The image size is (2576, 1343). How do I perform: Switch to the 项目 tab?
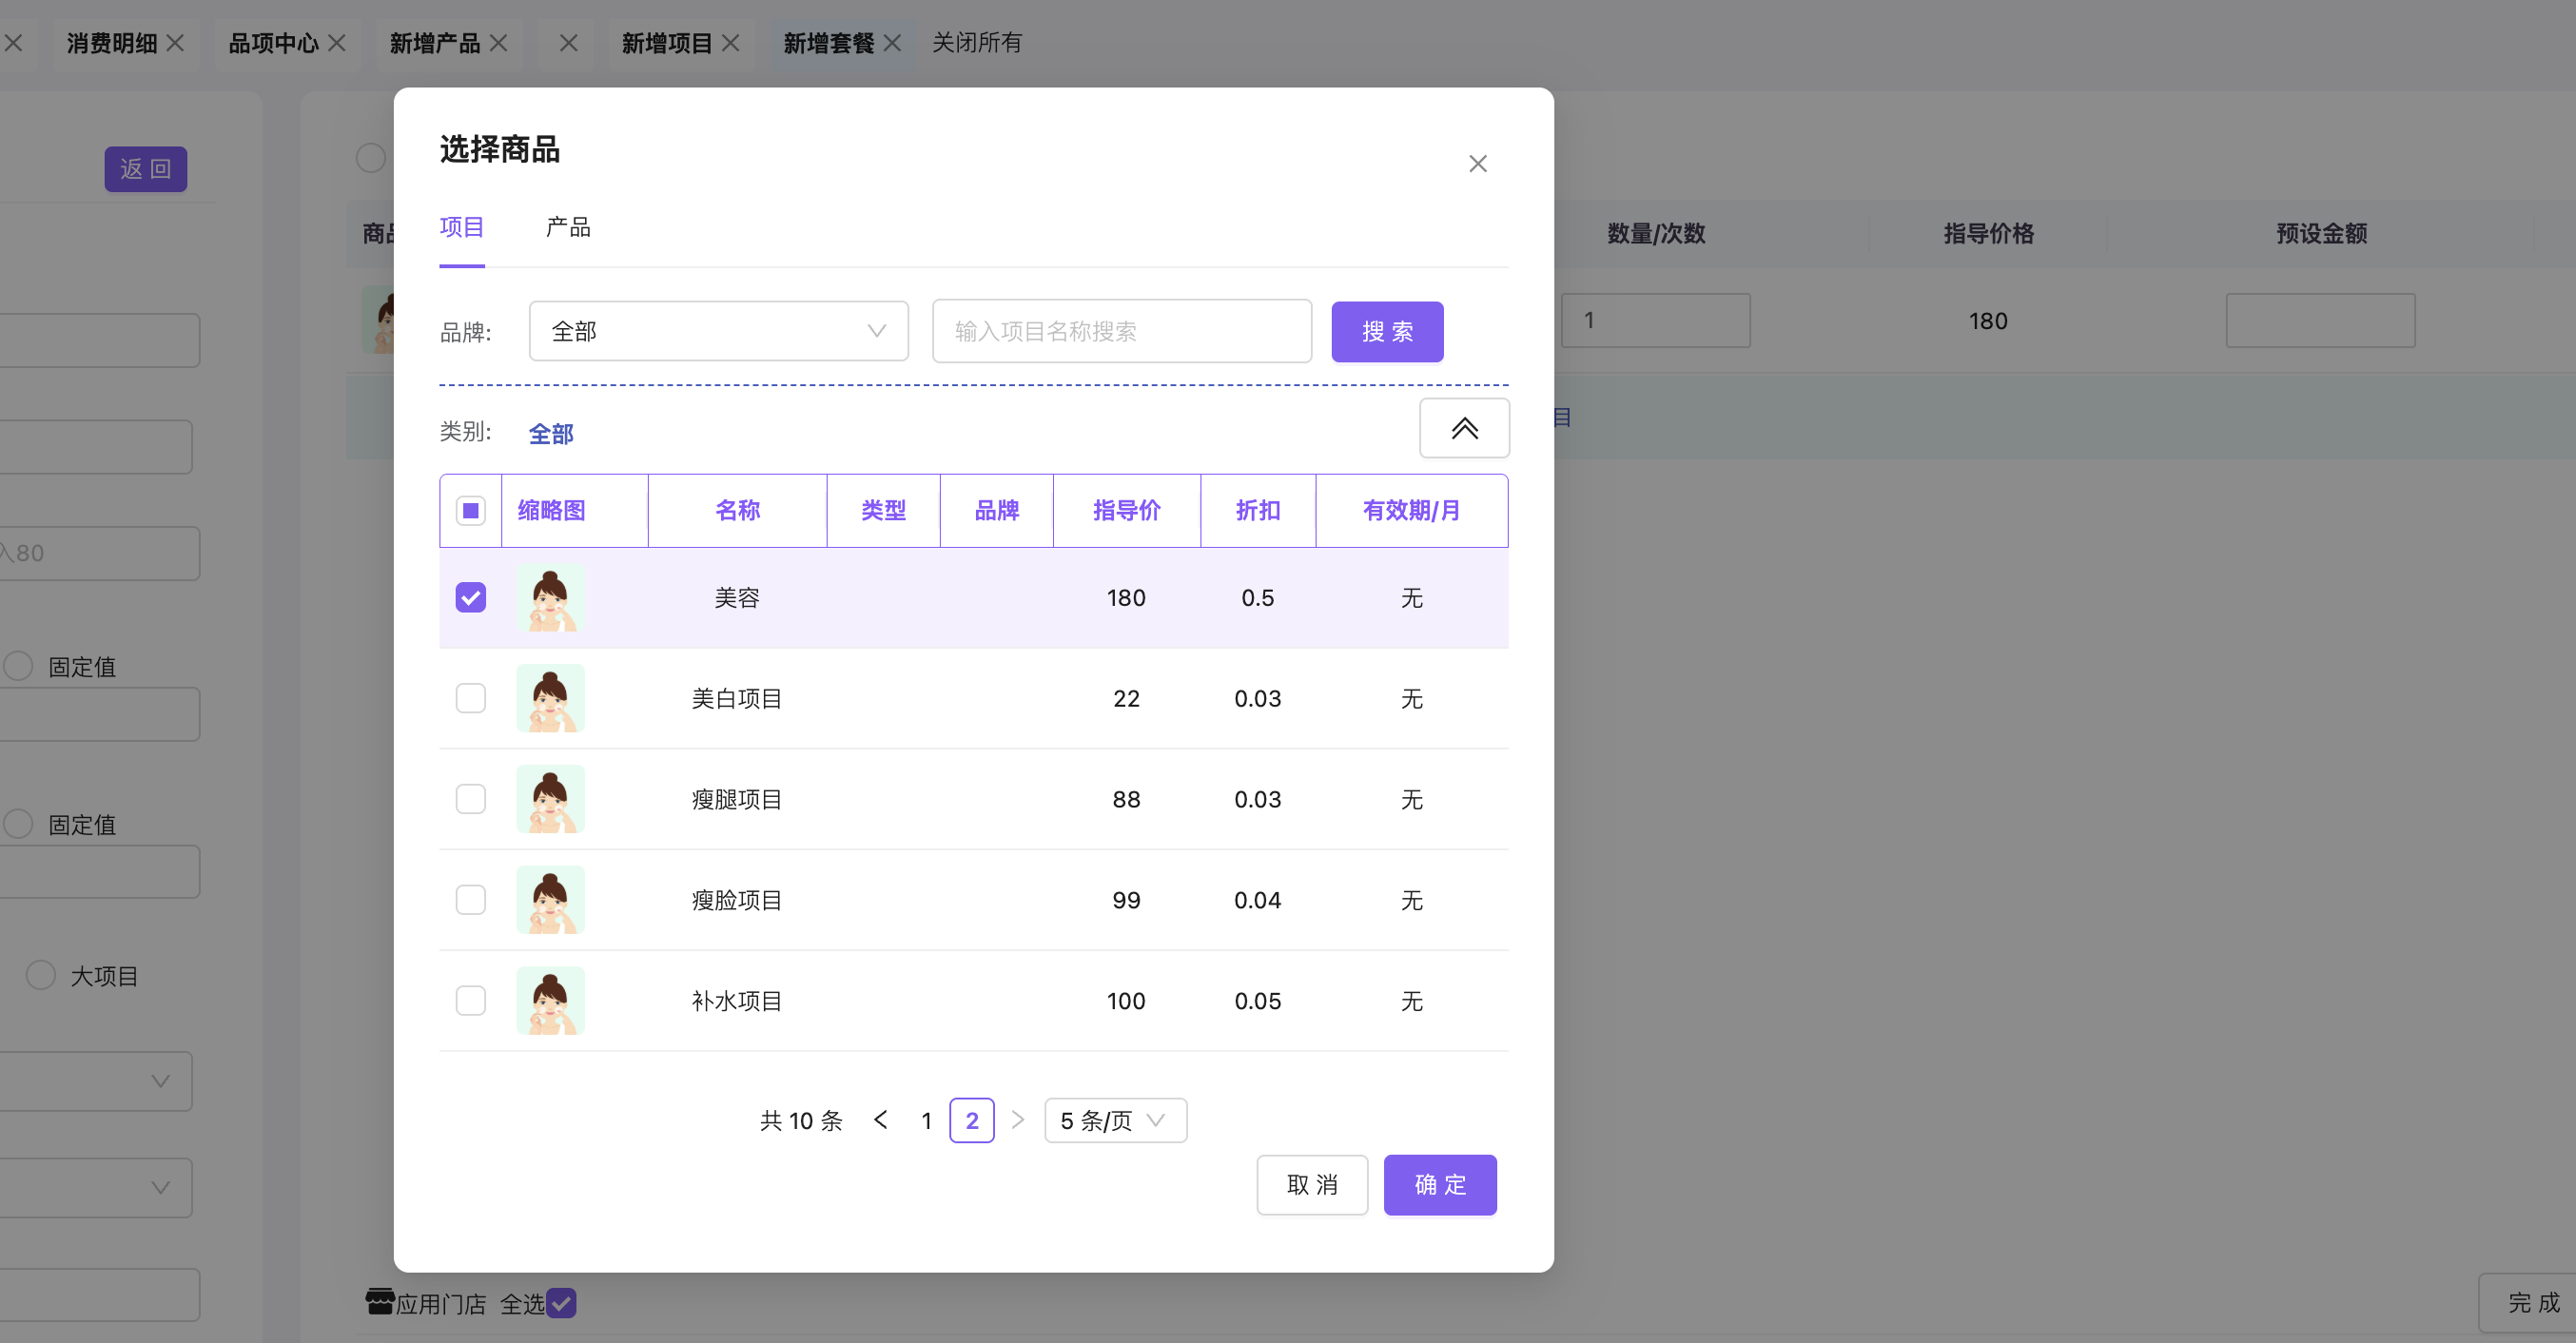click(461, 228)
